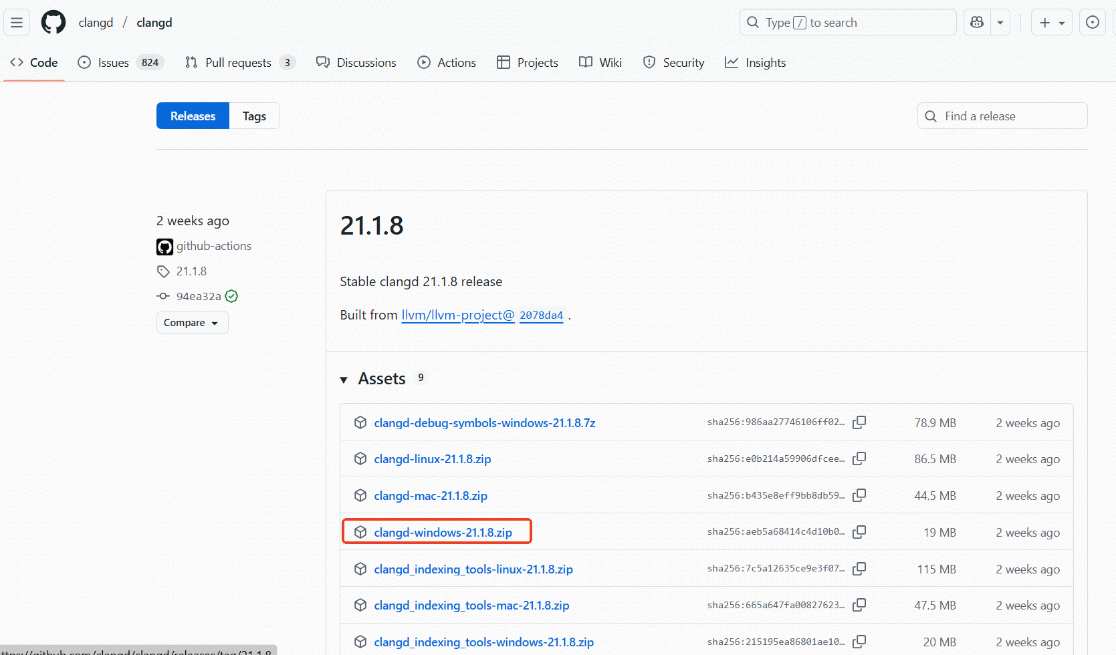Copy sha256 for clangd_indexing_tools-windows zip
The height and width of the screenshot is (655, 1116).
pos(859,642)
